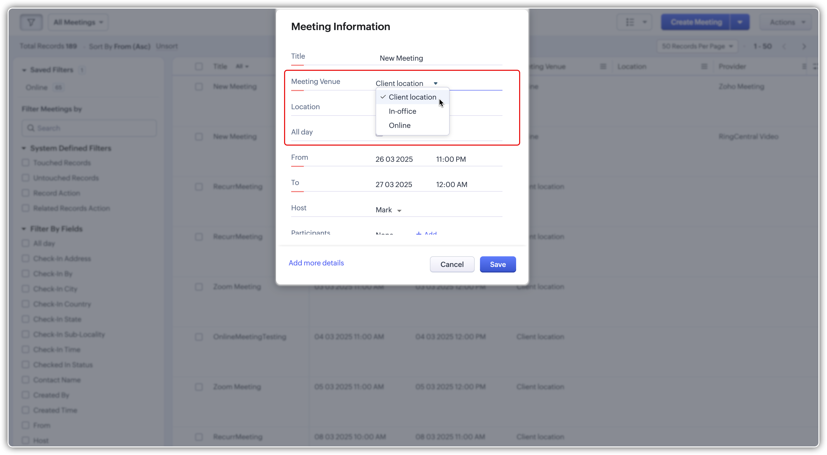
Task: Collapse the System Defined Filters section
Action: (x=24, y=148)
